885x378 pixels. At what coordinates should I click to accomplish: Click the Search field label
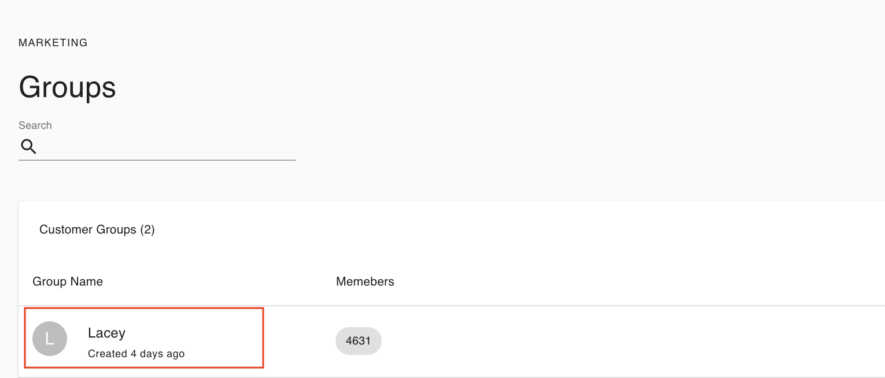[35, 125]
